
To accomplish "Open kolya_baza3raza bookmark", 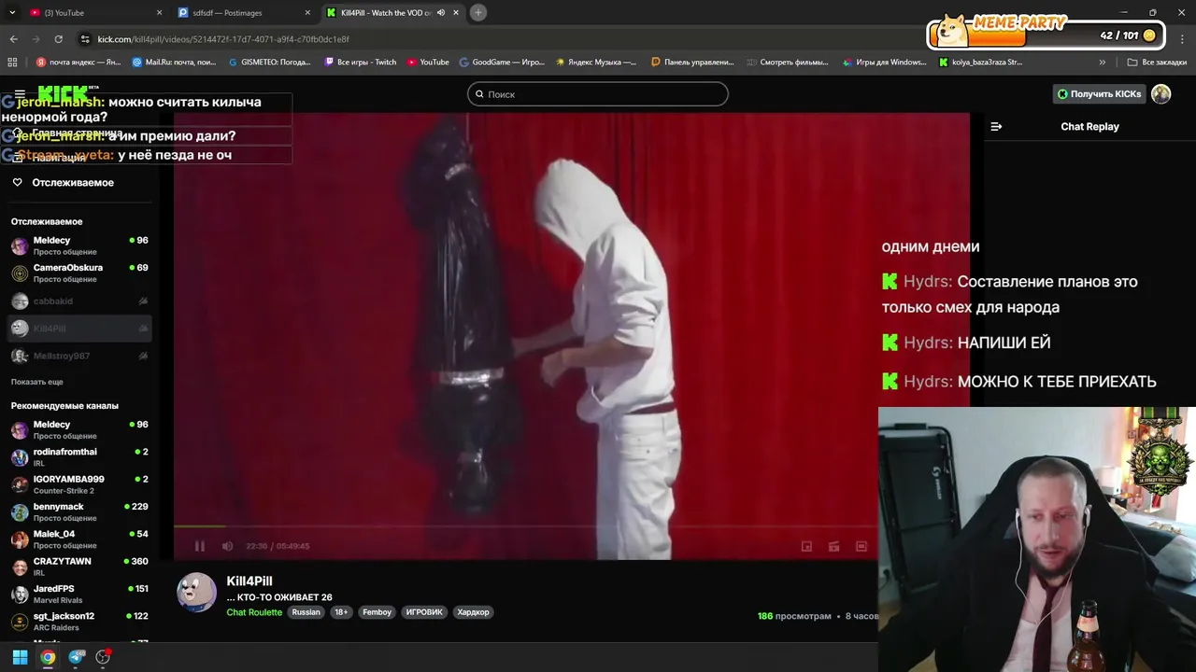I will tap(980, 63).
